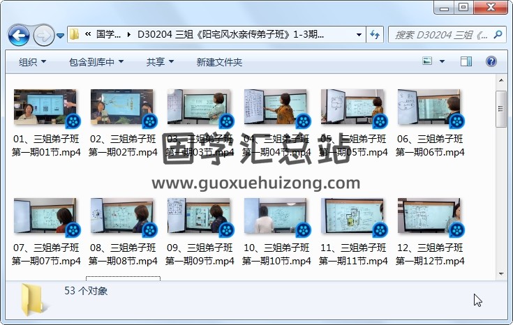The width and height of the screenshot is (513, 325).
Task: Open help via question mark icon
Action: (491, 61)
